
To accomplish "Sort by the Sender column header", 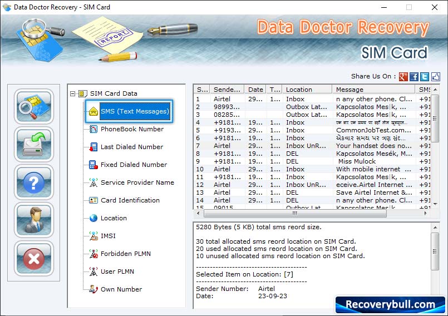I will click(227, 90).
